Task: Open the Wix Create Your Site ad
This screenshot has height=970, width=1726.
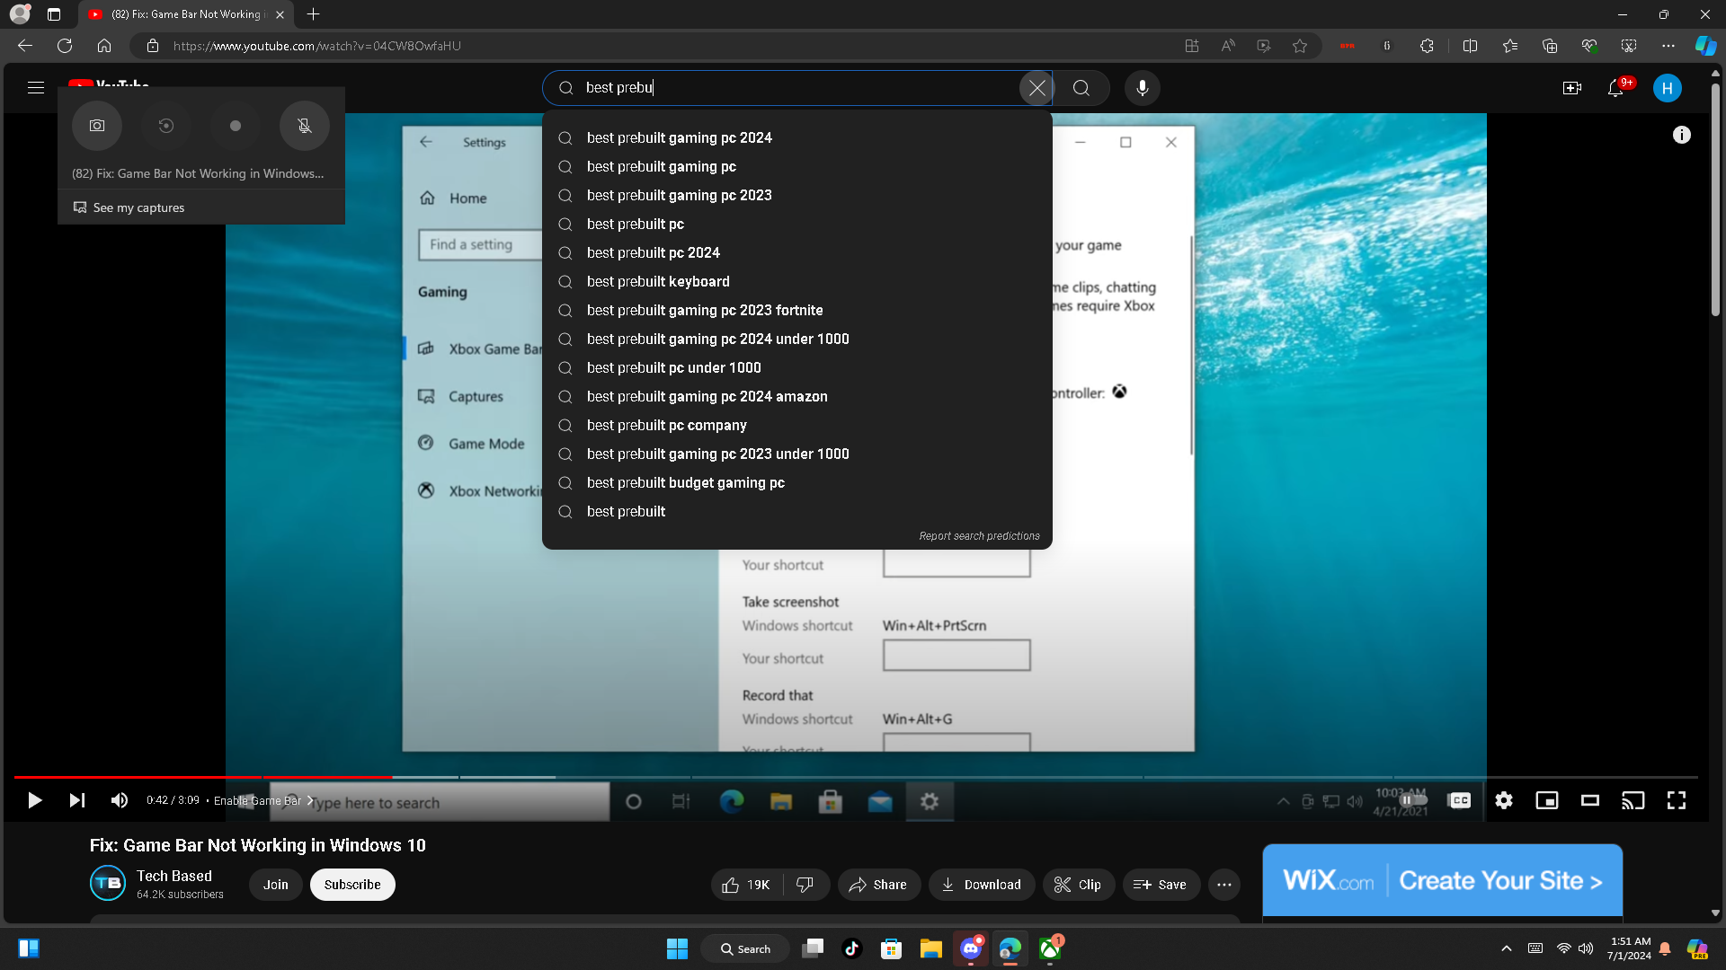Action: click(1443, 880)
